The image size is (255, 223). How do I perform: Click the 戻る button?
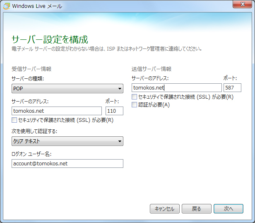click(x=197, y=208)
